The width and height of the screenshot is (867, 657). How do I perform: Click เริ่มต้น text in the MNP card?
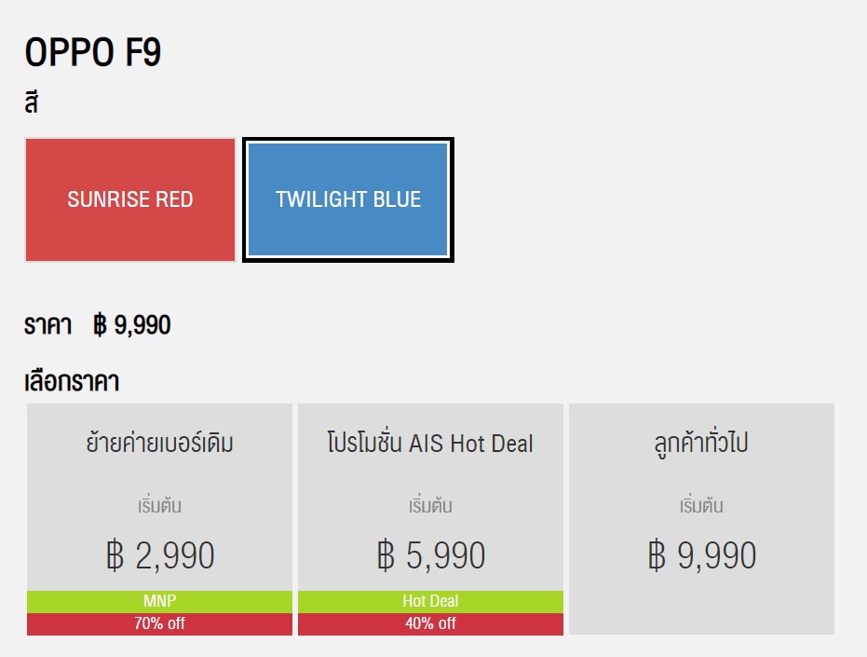[160, 505]
